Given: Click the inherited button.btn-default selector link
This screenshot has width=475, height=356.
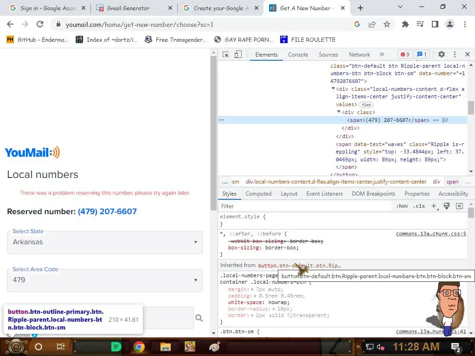Looking at the screenshot, I should coord(299,266).
